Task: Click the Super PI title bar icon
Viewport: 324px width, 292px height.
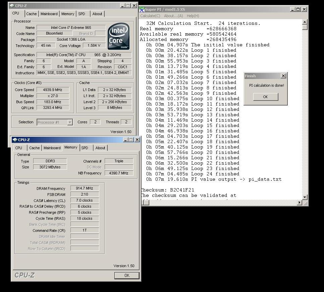Action: pos(142,9)
